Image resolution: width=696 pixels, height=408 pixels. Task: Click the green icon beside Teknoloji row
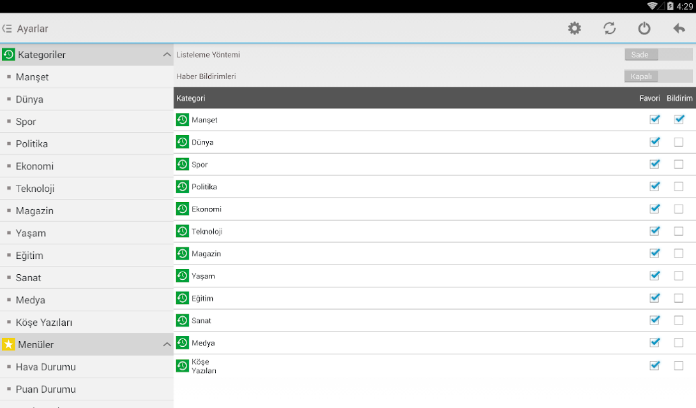[x=182, y=231]
